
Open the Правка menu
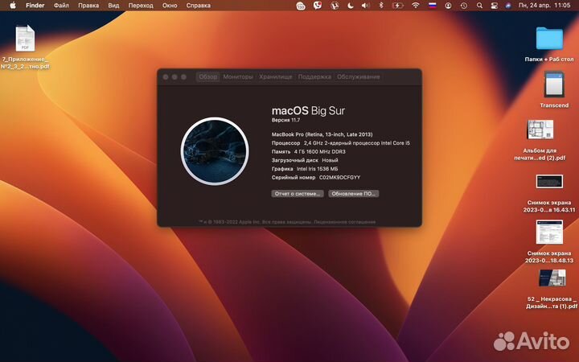(88, 6)
